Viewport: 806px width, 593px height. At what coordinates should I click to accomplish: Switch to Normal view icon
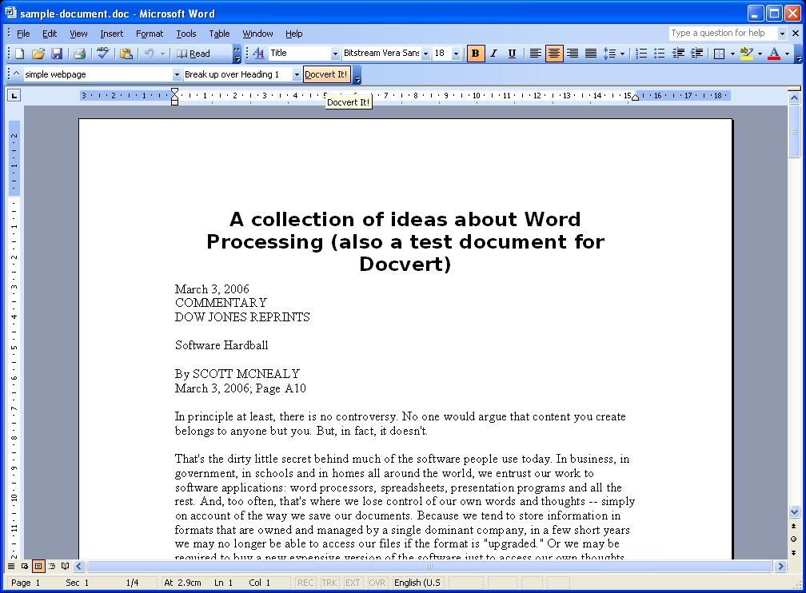[x=11, y=567]
